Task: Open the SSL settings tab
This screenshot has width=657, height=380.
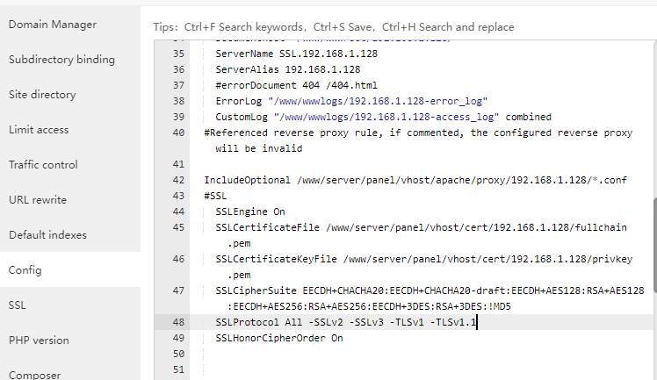Action: click(x=17, y=305)
